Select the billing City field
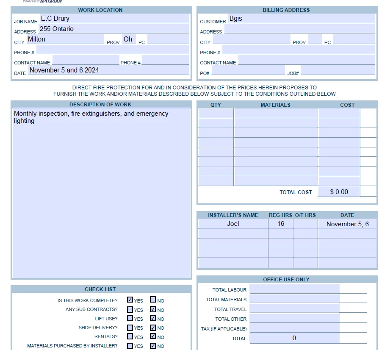The height and width of the screenshot is (350, 379). (x=252, y=39)
